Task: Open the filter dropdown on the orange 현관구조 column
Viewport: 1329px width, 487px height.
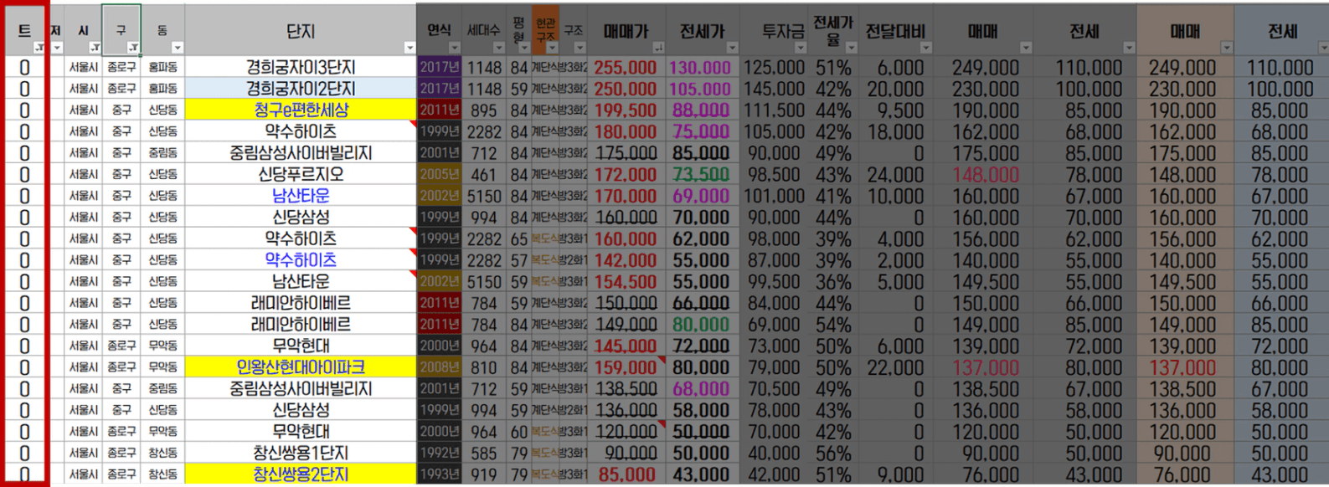Action: [x=552, y=48]
